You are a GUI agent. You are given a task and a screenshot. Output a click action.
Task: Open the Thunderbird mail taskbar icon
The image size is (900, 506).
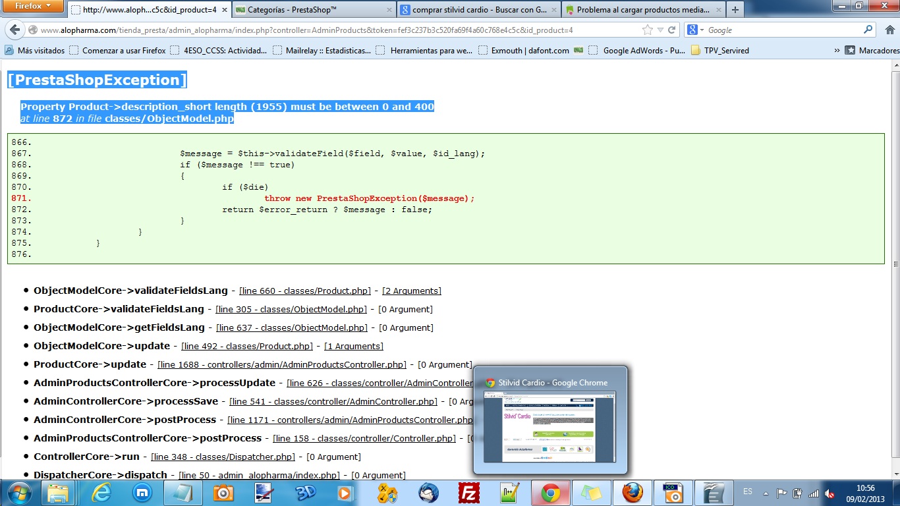point(428,493)
